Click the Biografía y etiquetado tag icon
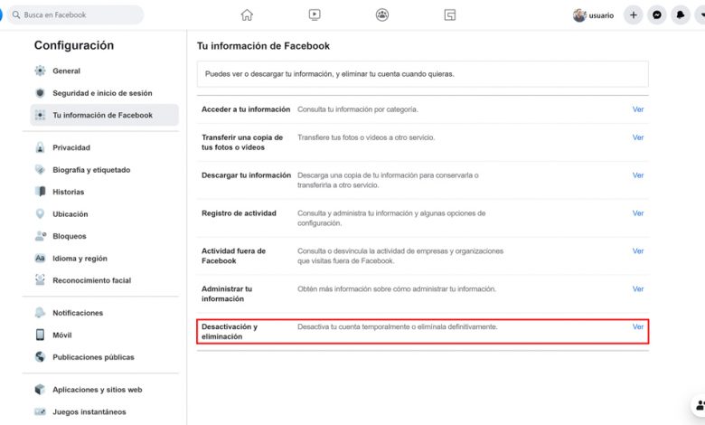The image size is (705, 425). point(40,170)
